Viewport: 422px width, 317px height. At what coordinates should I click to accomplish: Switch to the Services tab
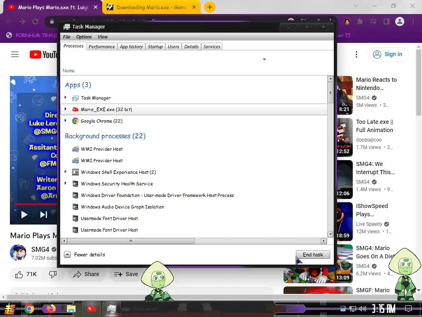(212, 47)
